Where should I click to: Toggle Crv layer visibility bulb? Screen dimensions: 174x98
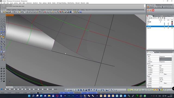164,23
